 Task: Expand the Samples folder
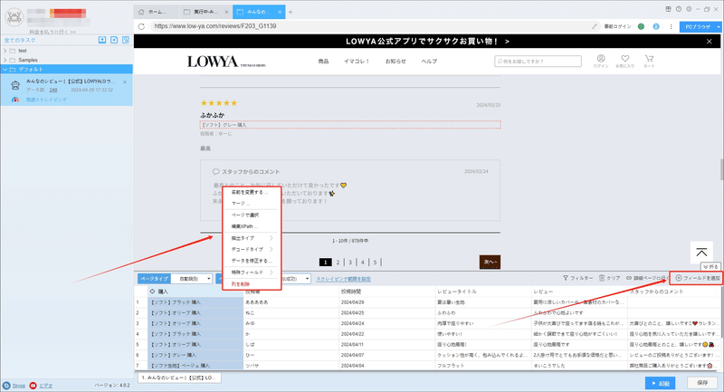pos(5,60)
